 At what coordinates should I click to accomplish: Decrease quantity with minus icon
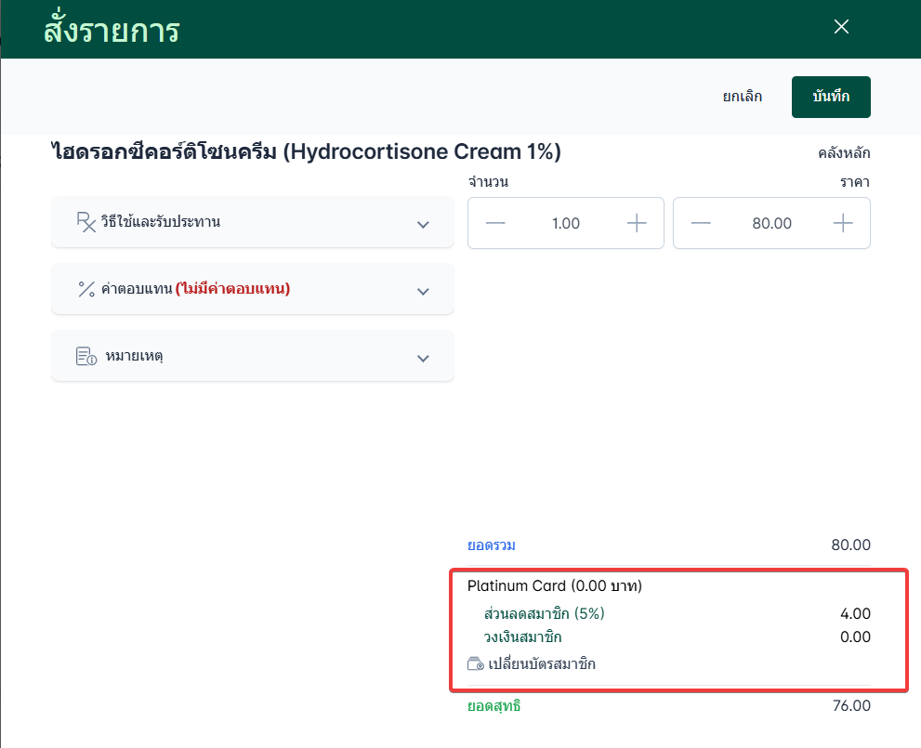click(495, 223)
